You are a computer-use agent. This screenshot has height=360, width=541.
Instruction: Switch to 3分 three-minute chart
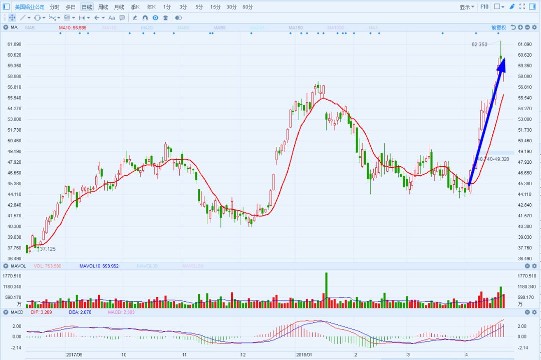[x=183, y=7]
